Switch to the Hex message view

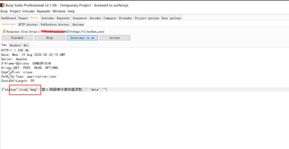point(26,45)
